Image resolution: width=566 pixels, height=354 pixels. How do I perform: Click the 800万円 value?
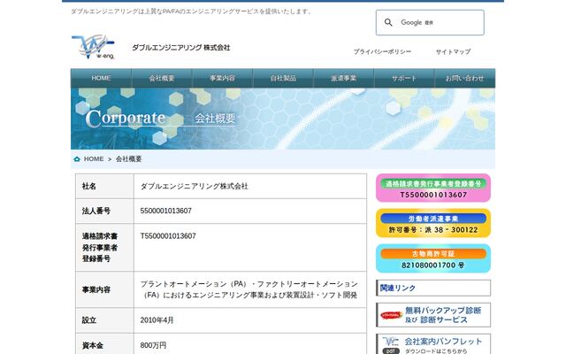click(153, 345)
